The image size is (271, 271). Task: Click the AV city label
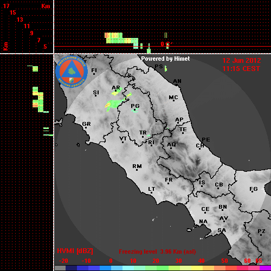(224, 218)
